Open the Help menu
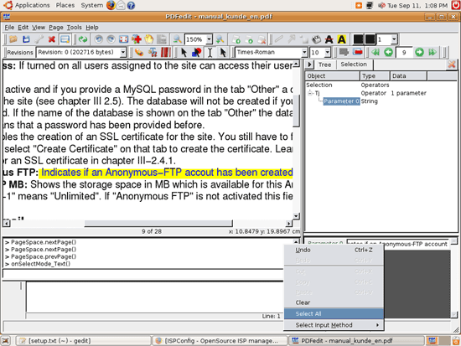Screen dimensions: 461x346 [92, 28]
